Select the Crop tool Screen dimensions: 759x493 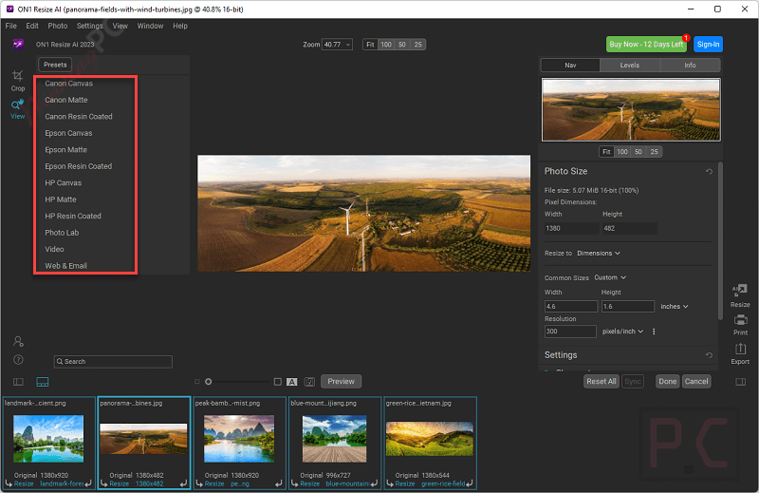pyautogui.click(x=18, y=78)
